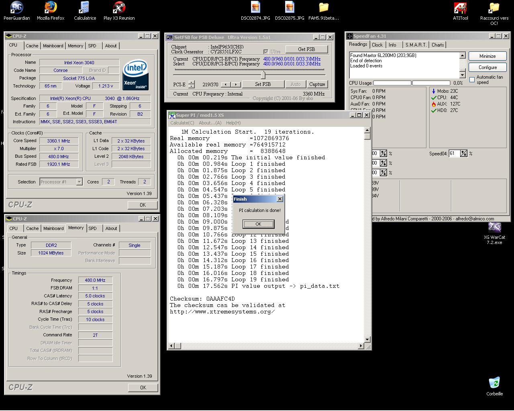
Task: Close the Finish dialog
Action: (x=280, y=199)
